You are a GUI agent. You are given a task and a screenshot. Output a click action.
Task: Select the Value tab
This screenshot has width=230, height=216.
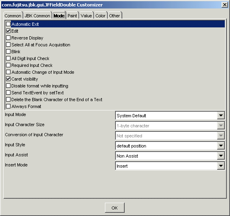click(x=86, y=16)
